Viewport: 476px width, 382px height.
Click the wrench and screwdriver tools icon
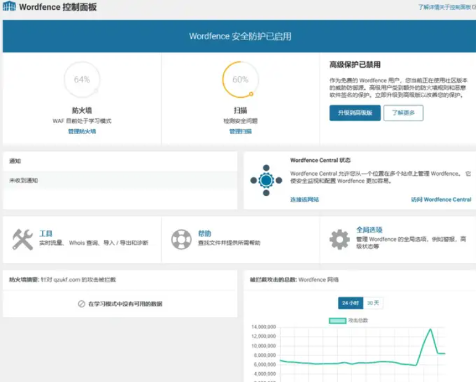click(22, 239)
